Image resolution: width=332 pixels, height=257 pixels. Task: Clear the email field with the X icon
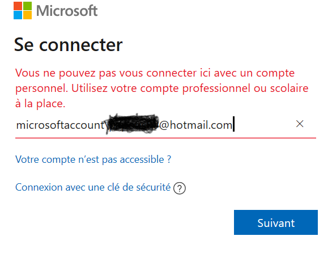300,124
